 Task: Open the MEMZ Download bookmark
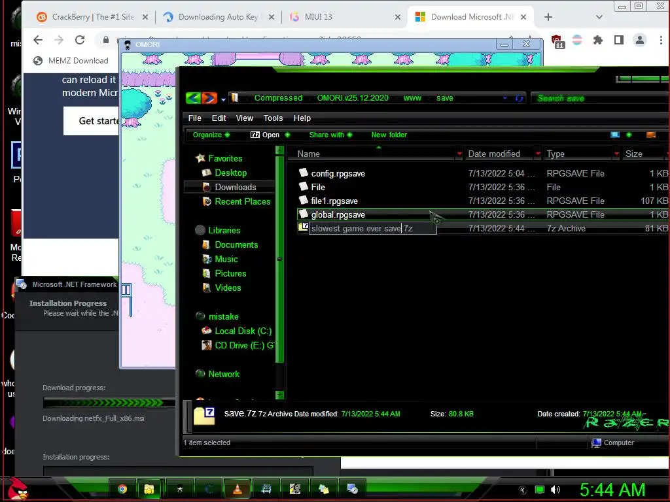point(71,61)
